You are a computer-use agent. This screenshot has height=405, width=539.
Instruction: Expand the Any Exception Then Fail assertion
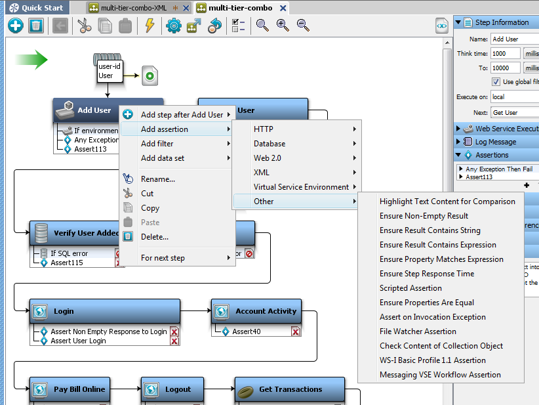coord(461,169)
